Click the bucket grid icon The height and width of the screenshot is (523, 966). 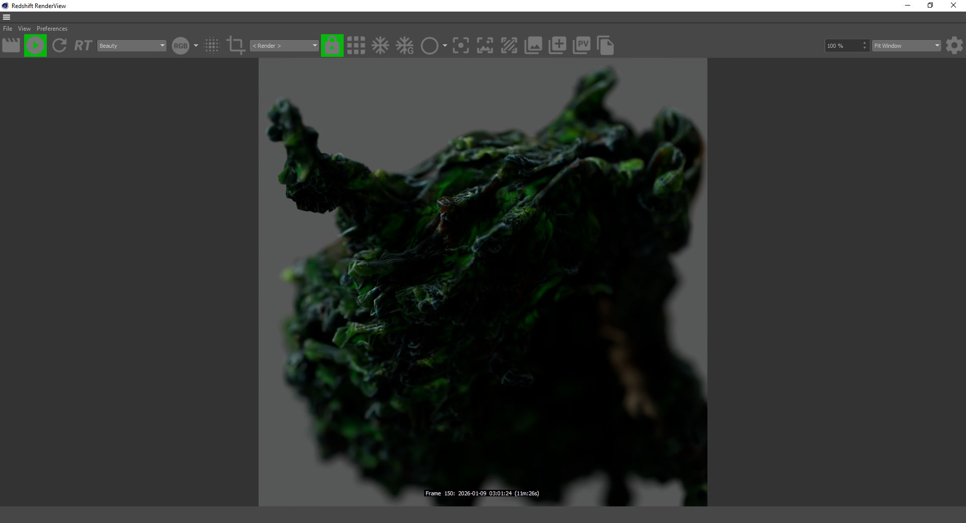[x=356, y=46]
